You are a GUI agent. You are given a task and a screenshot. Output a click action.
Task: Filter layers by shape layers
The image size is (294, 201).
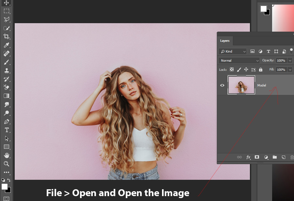pos(276,51)
